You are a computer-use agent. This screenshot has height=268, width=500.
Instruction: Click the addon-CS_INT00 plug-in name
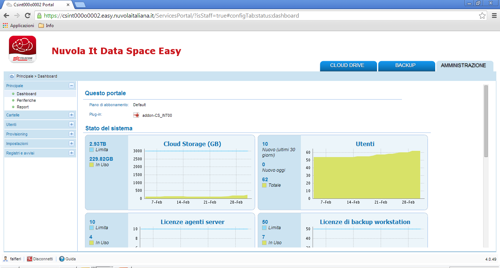pyautogui.click(x=157, y=115)
